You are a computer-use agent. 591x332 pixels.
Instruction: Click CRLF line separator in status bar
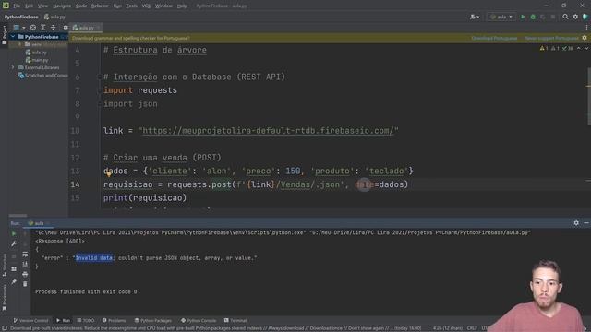click(472, 328)
